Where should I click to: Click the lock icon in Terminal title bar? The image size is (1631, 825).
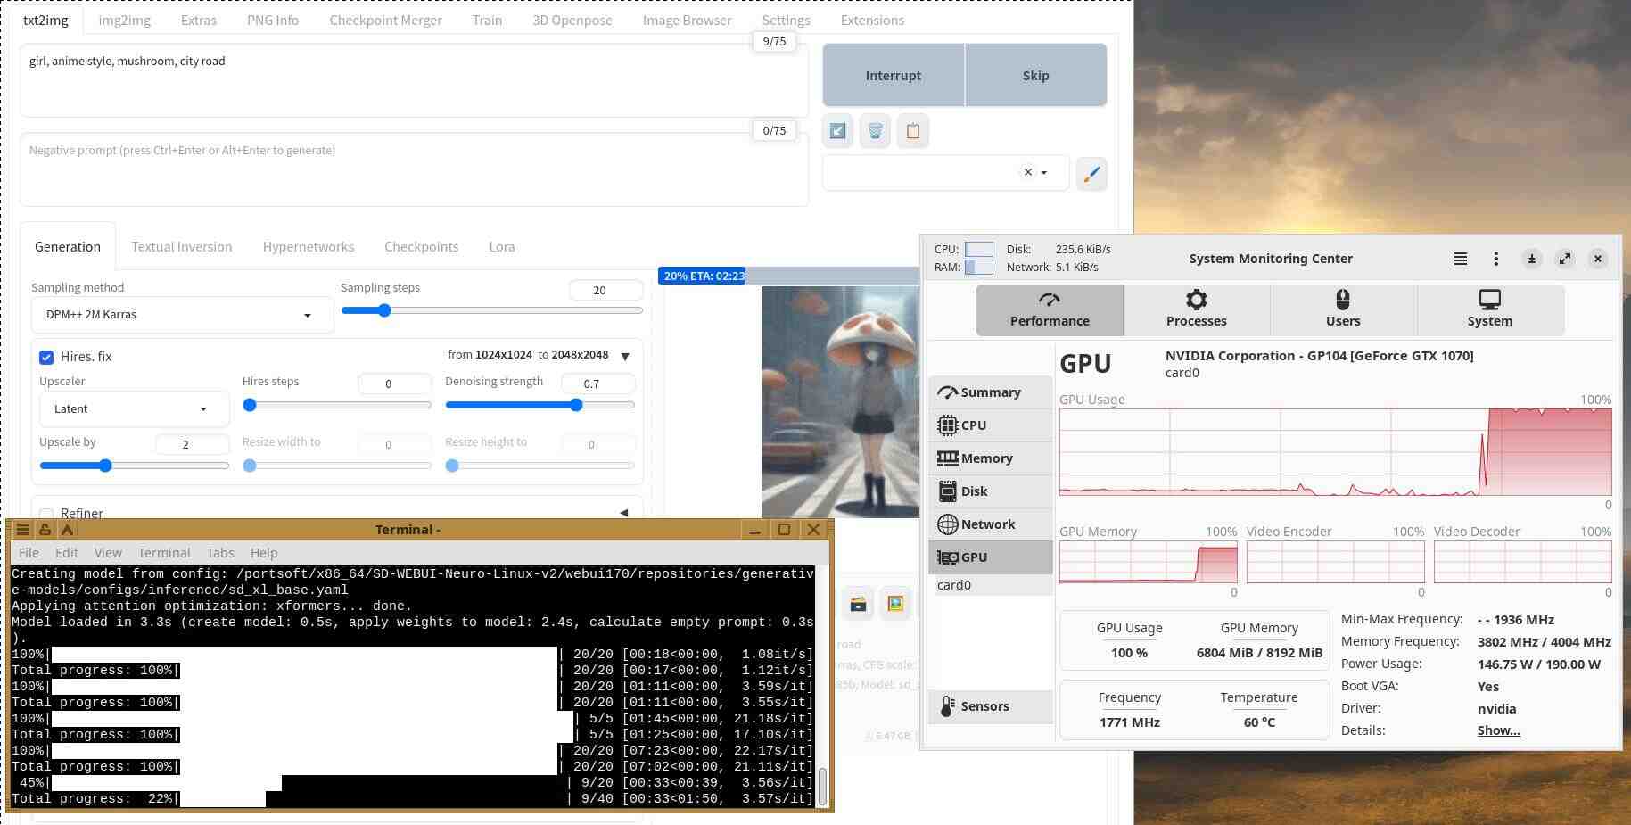click(x=45, y=530)
